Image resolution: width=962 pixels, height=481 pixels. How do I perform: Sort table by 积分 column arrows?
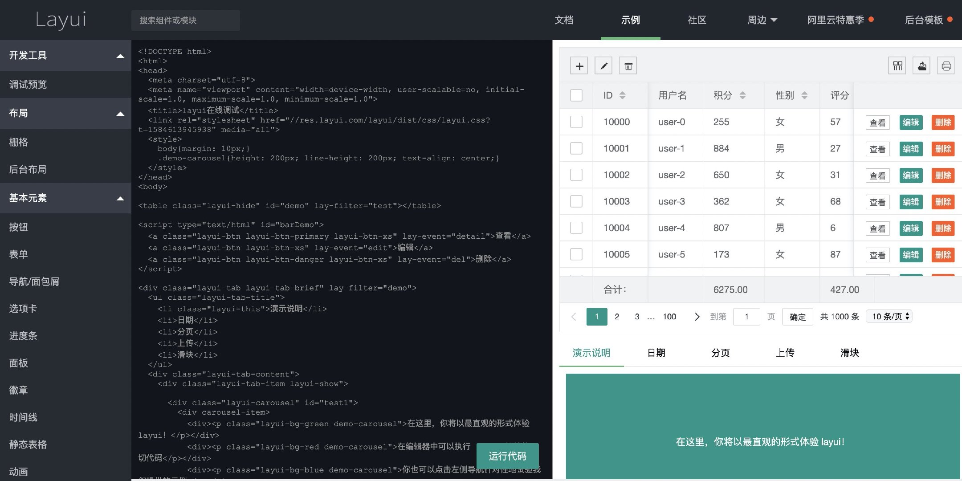click(x=742, y=95)
